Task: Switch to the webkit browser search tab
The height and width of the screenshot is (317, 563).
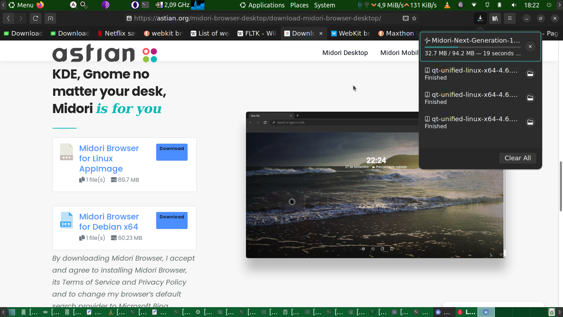Action: click(x=164, y=33)
